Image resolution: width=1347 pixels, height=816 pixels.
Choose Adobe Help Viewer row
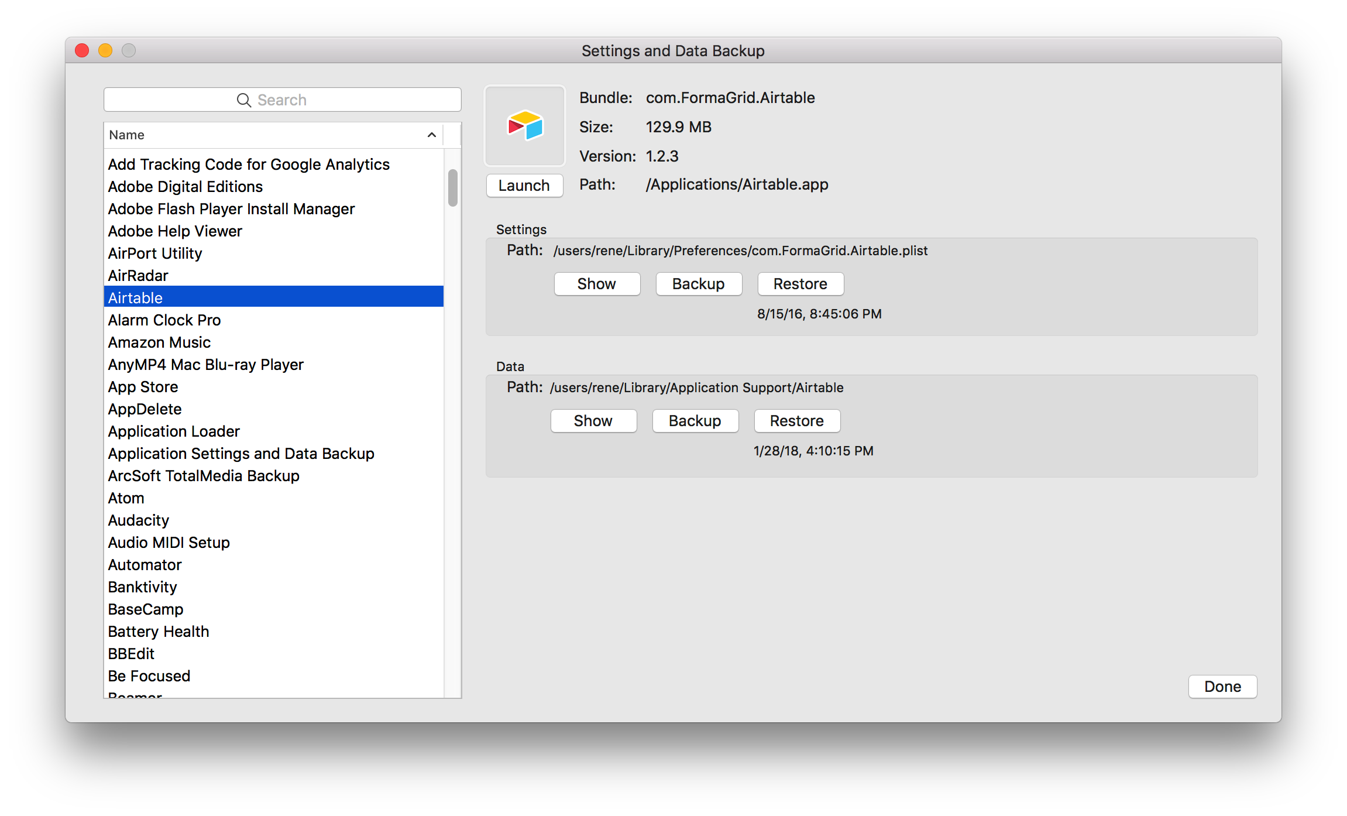coord(273,231)
